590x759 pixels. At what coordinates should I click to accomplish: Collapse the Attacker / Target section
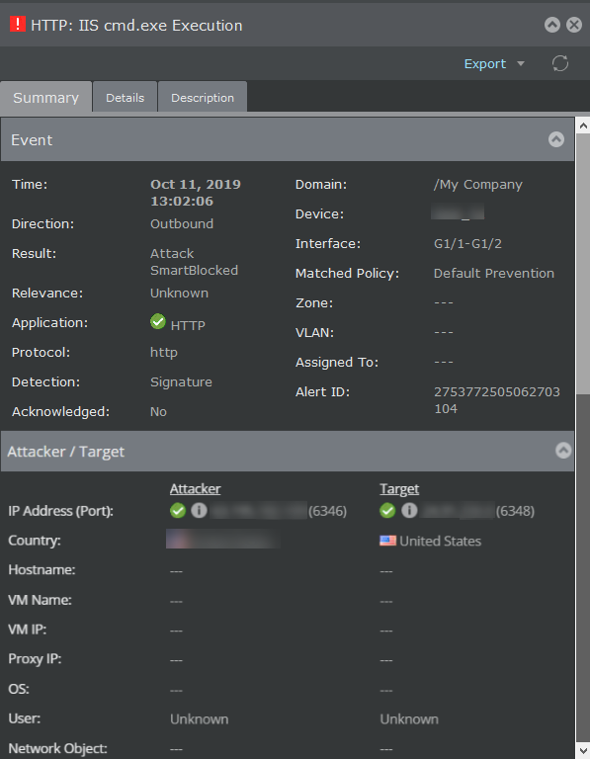[x=563, y=451]
